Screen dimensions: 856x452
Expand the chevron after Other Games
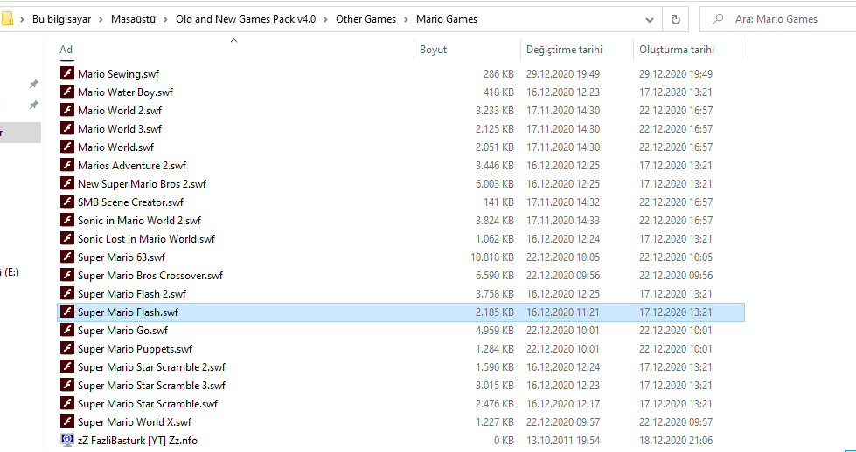(x=407, y=19)
